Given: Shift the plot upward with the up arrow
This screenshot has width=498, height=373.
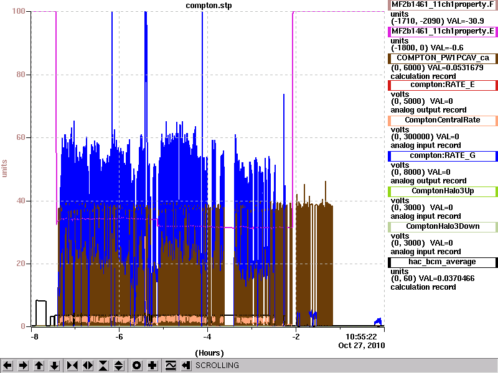Looking at the screenshot, I should coord(39,366).
